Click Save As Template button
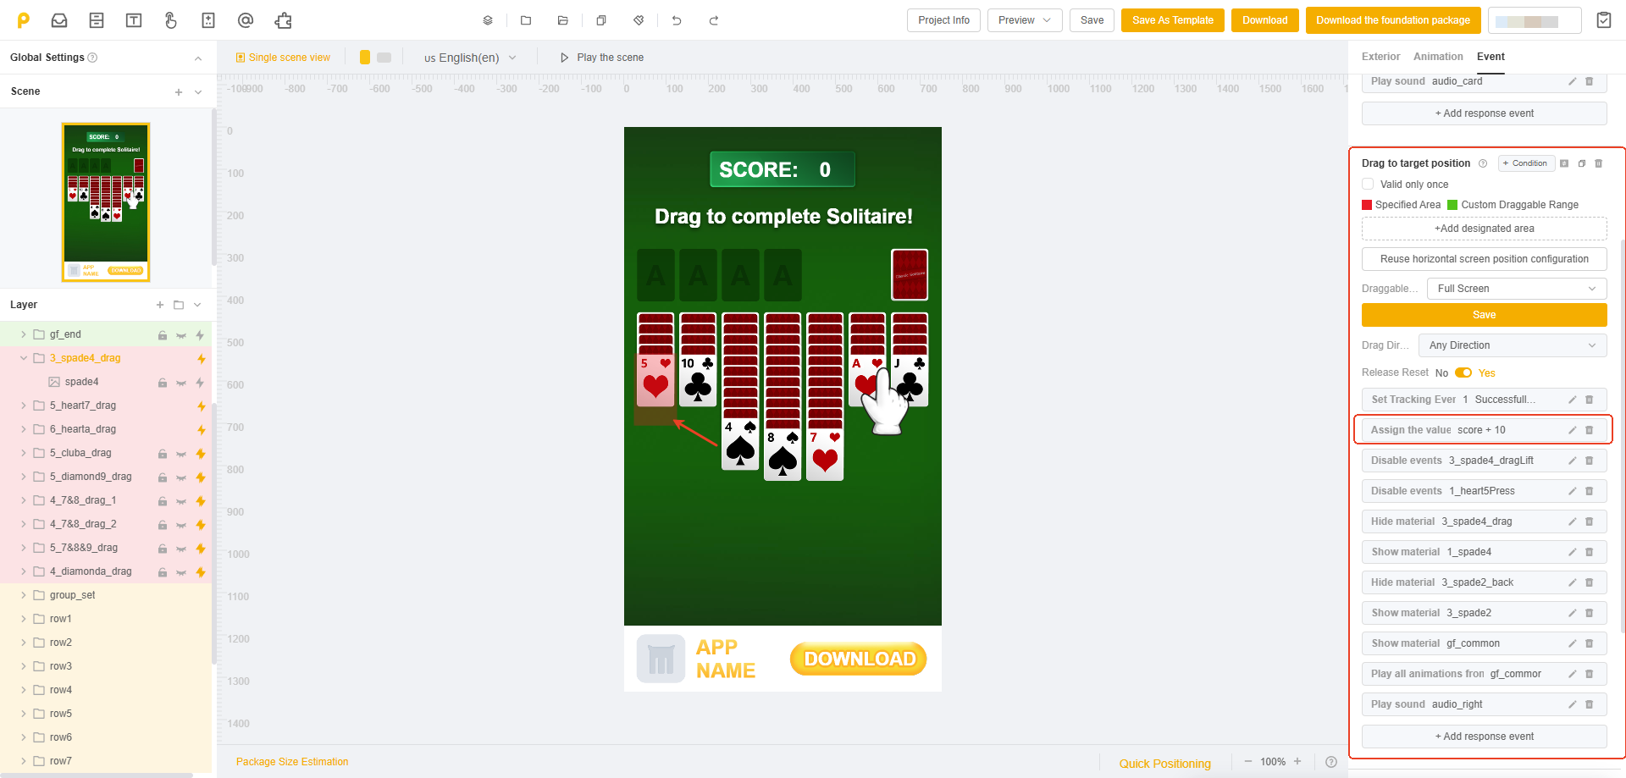 click(1172, 20)
